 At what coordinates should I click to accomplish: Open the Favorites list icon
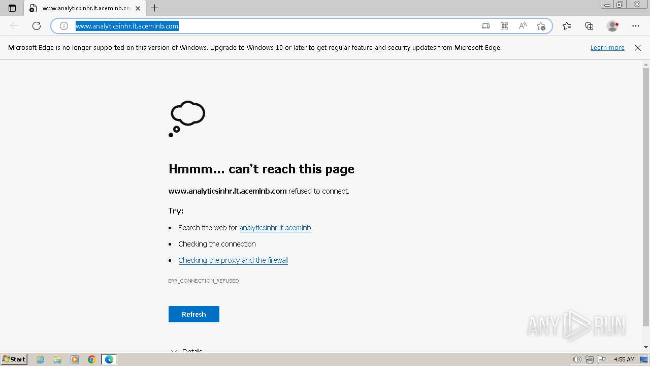click(567, 26)
